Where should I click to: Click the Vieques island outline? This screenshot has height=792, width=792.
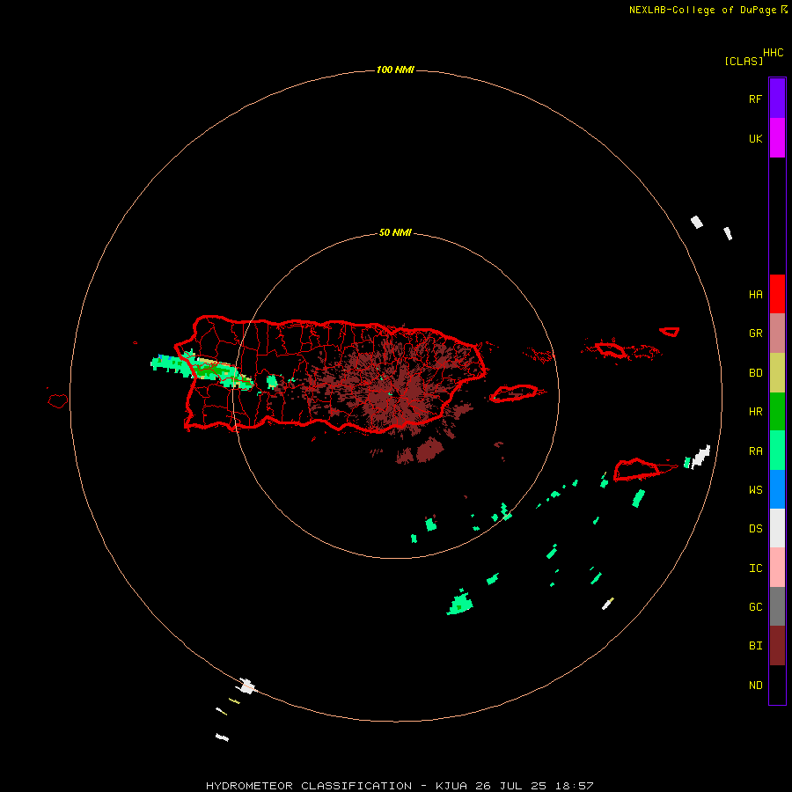point(514,393)
